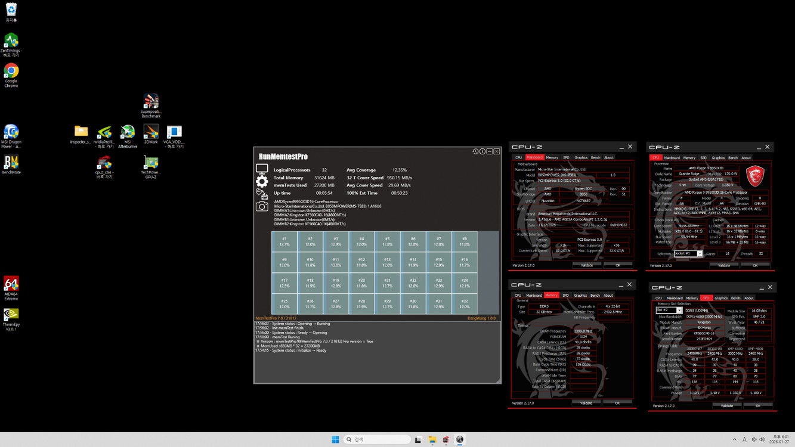Click the volume icon in the system tray

[x=762, y=440]
